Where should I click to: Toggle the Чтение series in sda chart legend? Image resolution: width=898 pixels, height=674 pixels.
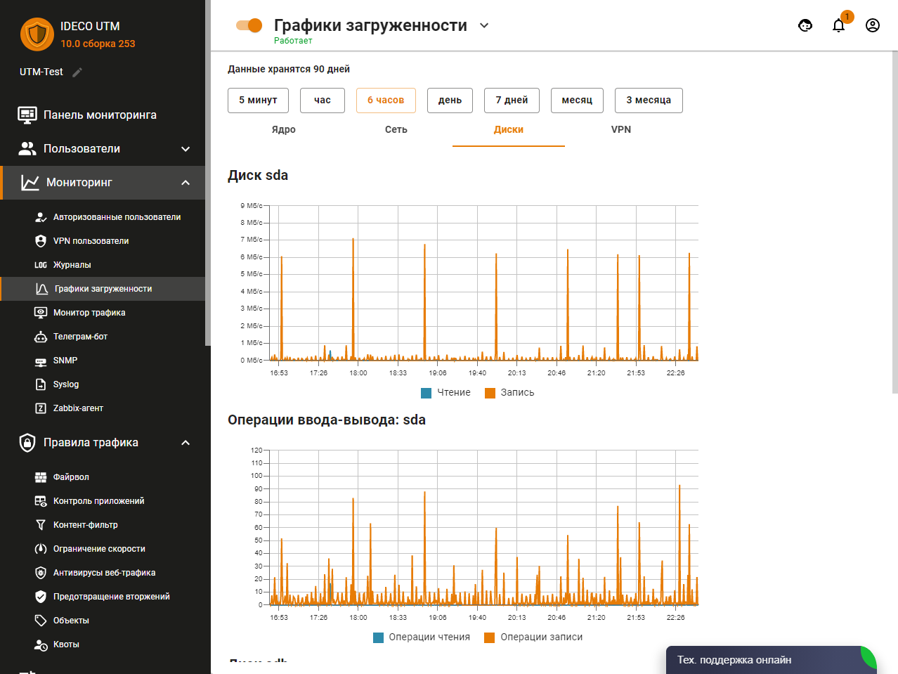[x=445, y=393]
